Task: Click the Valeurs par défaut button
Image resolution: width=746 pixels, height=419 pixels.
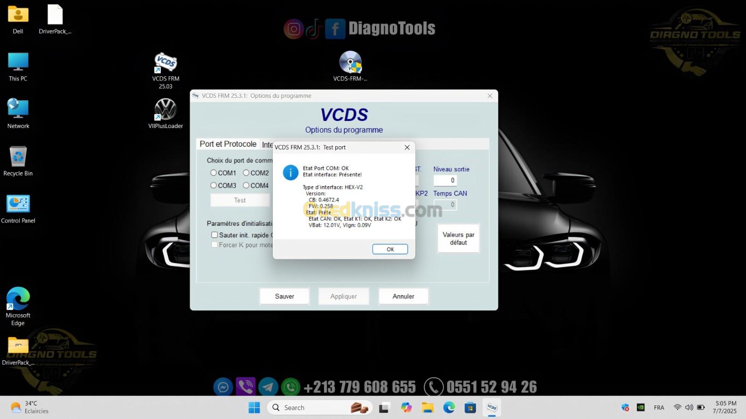Action: click(x=458, y=238)
